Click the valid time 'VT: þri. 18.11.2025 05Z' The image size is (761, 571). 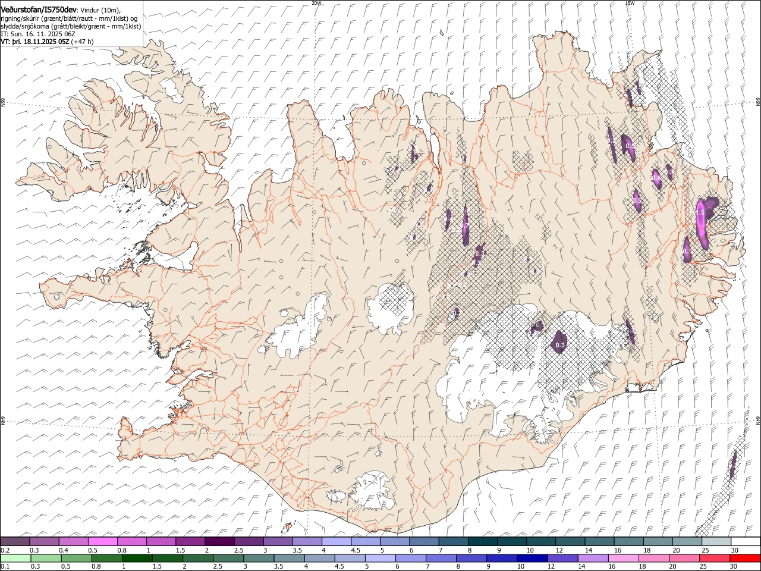(35, 42)
